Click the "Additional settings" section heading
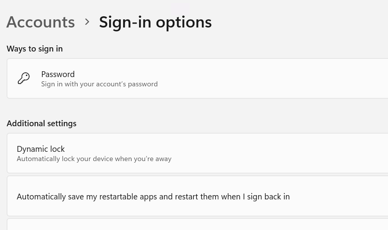This screenshot has height=230, width=388. point(42,124)
